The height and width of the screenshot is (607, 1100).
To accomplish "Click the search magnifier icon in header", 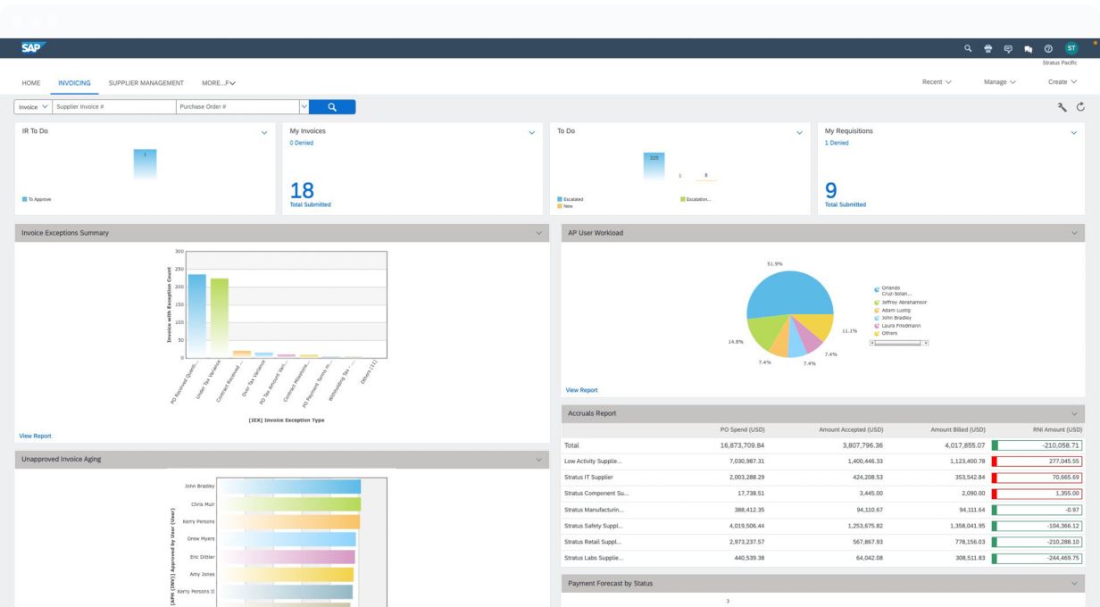I will click(x=968, y=48).
